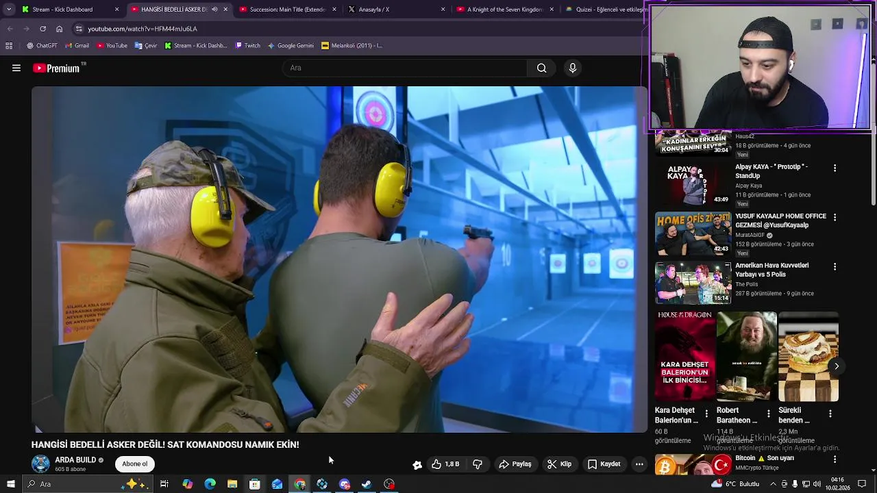Open Twitch bookmark
This screenshot has width=877, height=493.
click(x=248, y=46)
